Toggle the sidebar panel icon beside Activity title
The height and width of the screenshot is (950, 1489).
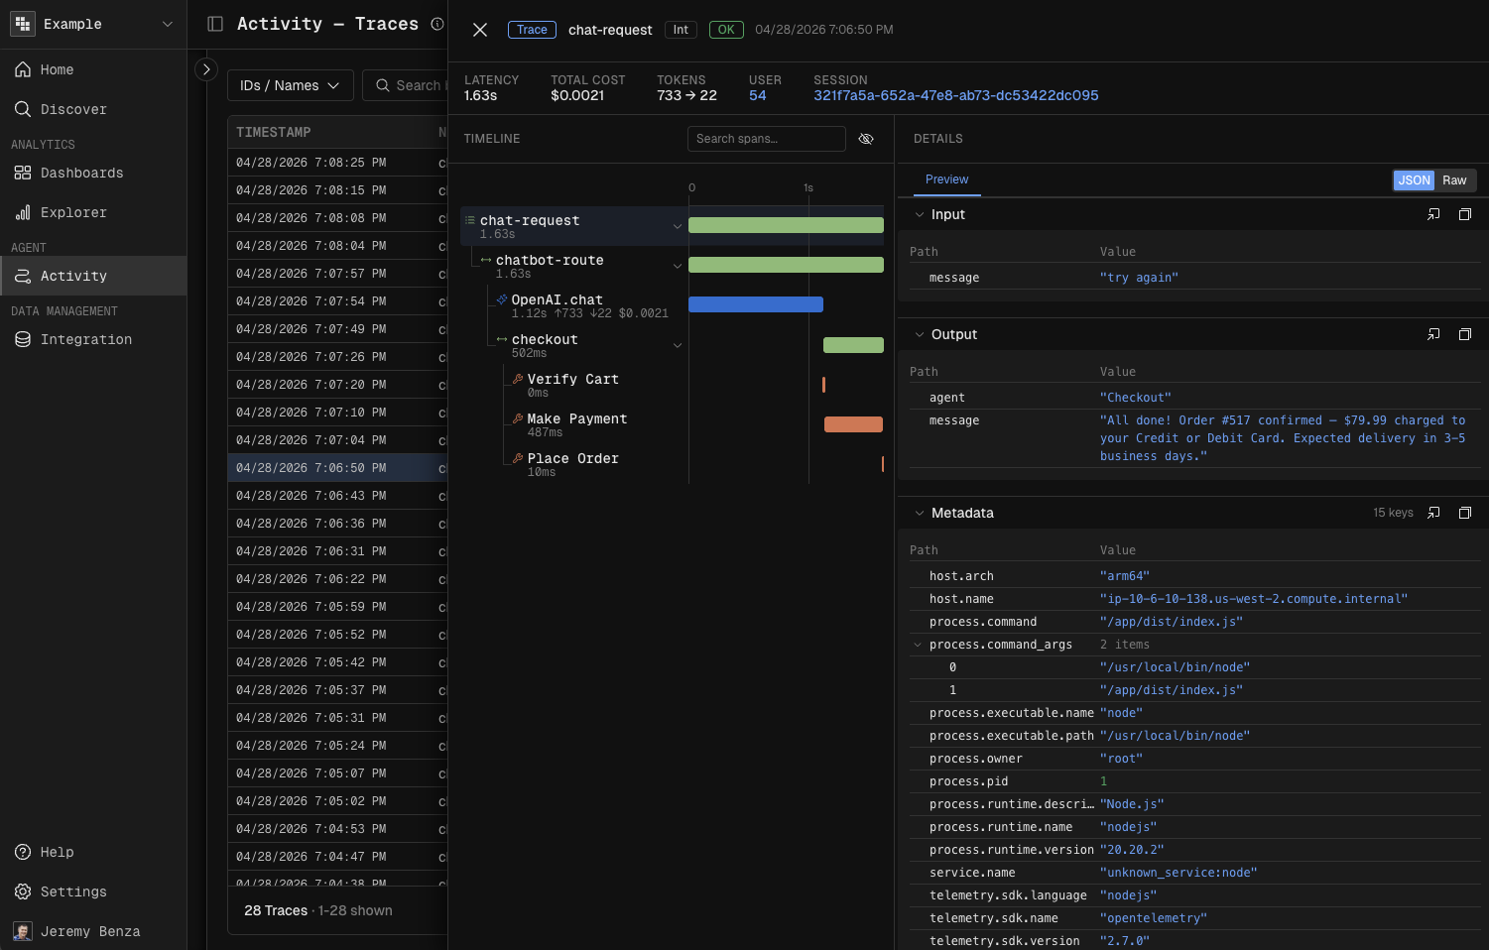click(215, 24)
